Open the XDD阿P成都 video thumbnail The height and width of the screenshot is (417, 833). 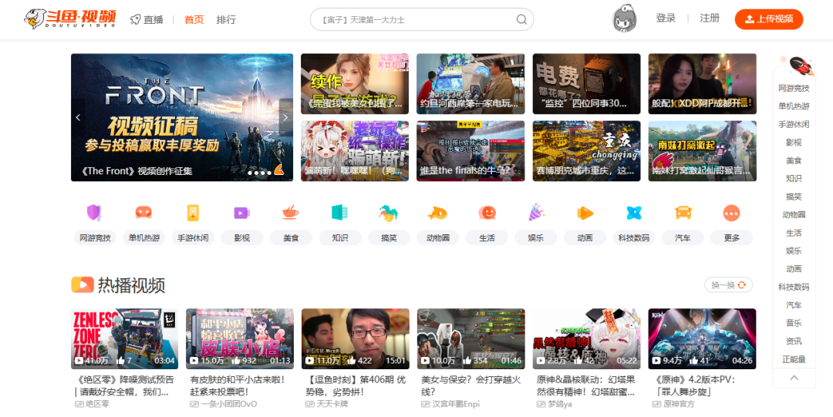pos(703,83)
